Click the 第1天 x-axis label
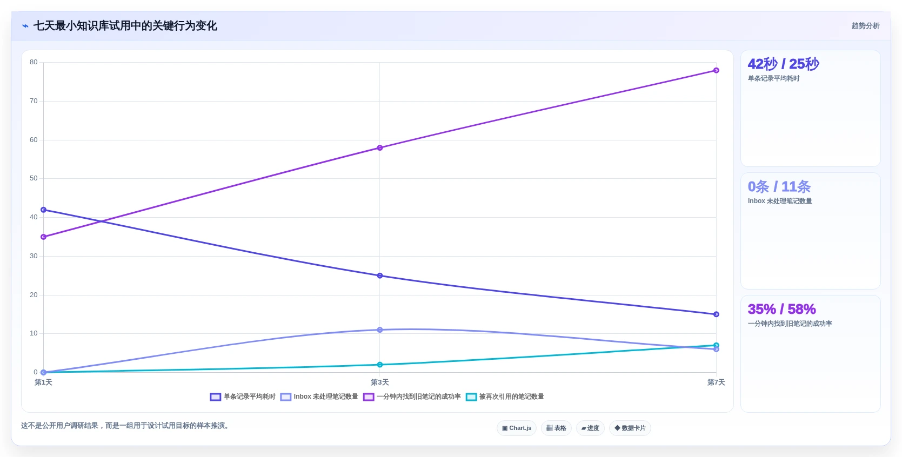This screenshot has height=457, width=902. coord(43,382)
